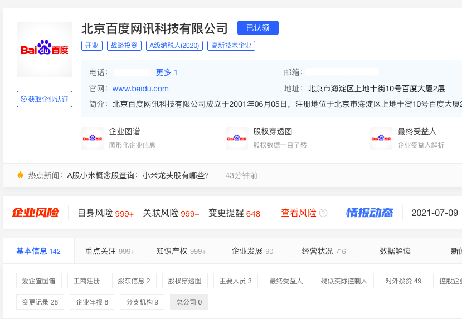Viewport: 462px width, 319px height.
Task: Open the 最终受益人 title text
Action: pyautogui.click(x=417, y=131)
